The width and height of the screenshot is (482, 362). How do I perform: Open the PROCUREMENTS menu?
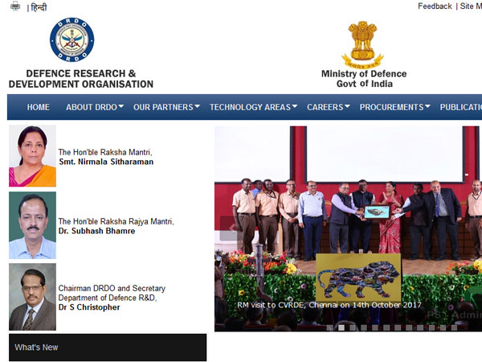coord(394,107)
